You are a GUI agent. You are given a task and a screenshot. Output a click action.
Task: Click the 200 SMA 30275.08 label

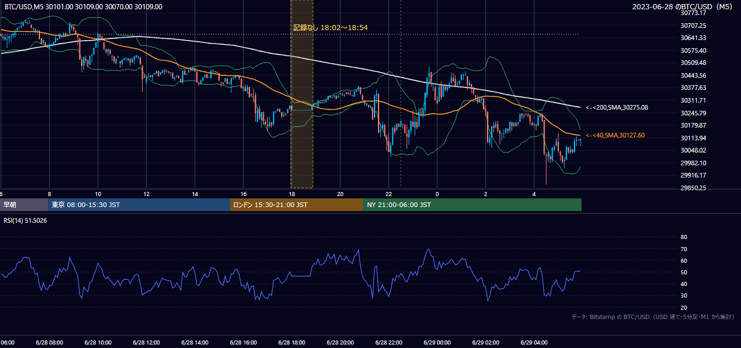point(617,107)
